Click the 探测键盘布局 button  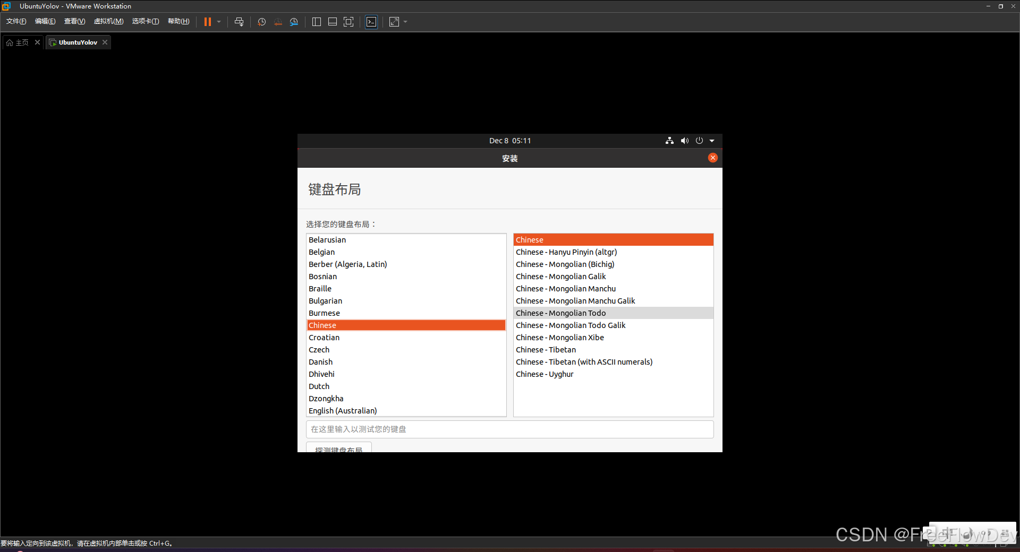(x=339, y=450)
